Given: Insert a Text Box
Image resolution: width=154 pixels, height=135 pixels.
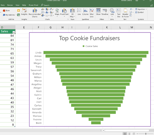Looking at the screenshot, I should (x=119, y=13).
